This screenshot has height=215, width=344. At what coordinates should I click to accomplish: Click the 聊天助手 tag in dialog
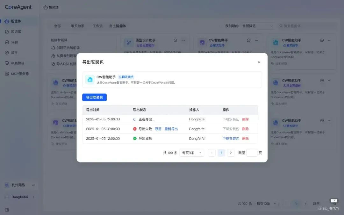coord(126,77)
